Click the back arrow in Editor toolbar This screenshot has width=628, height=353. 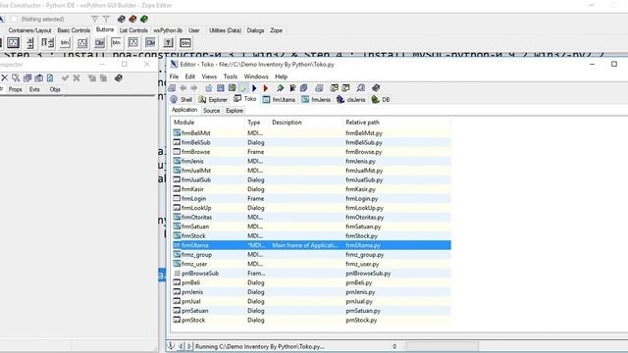183,88
